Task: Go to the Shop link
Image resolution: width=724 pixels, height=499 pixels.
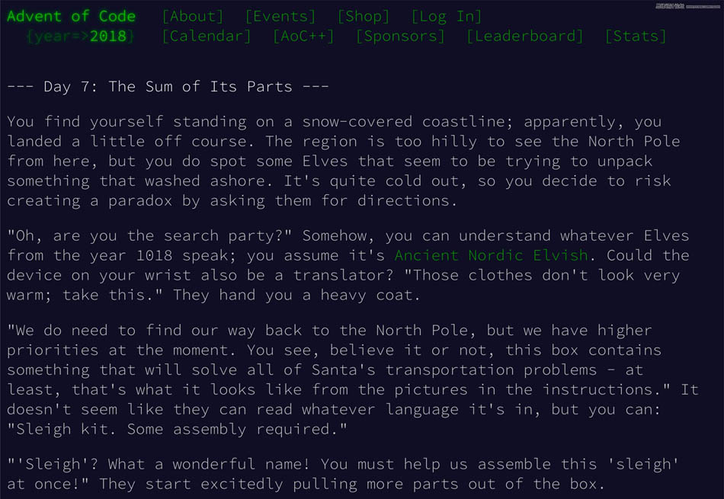Action: [x=363, y=16]
